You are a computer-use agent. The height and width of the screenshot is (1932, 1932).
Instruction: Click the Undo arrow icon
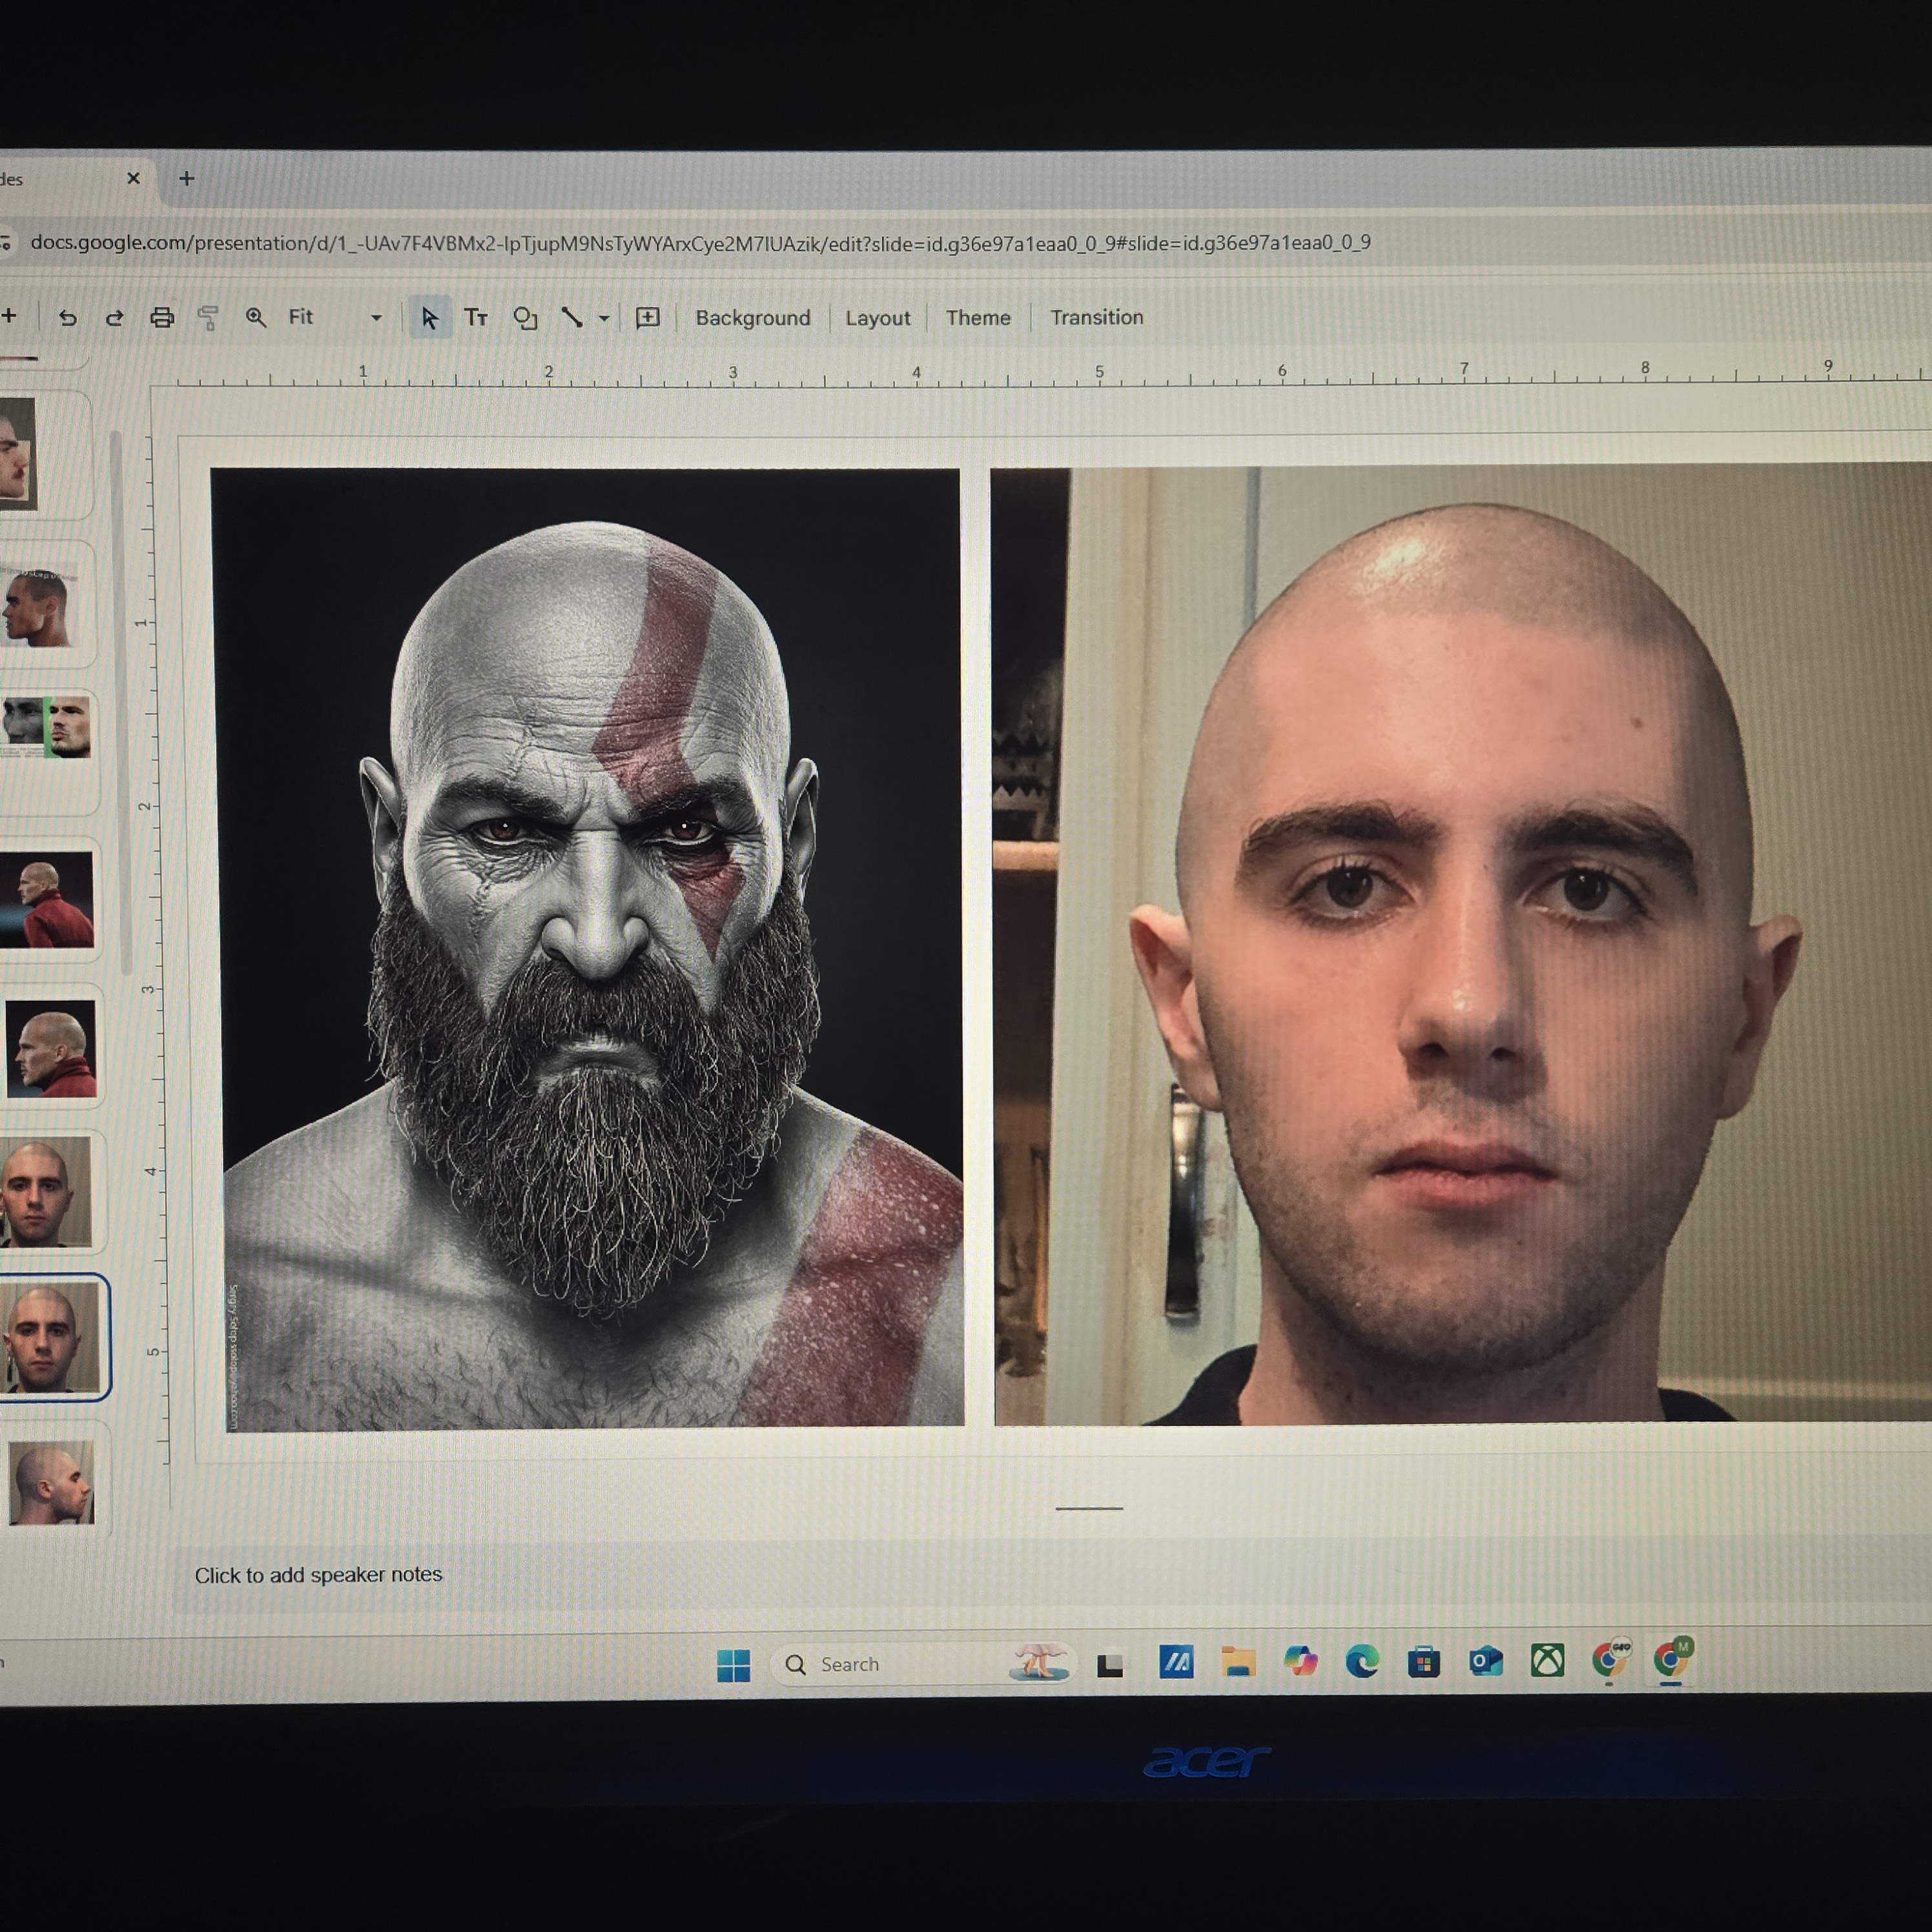[67, 318]
